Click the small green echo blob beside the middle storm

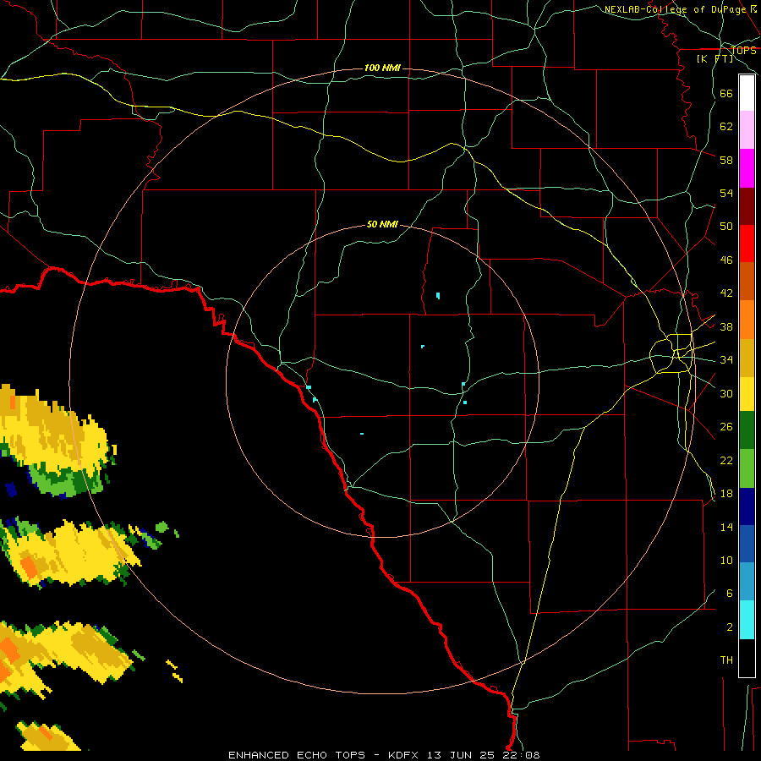click(x=162, y=527)
